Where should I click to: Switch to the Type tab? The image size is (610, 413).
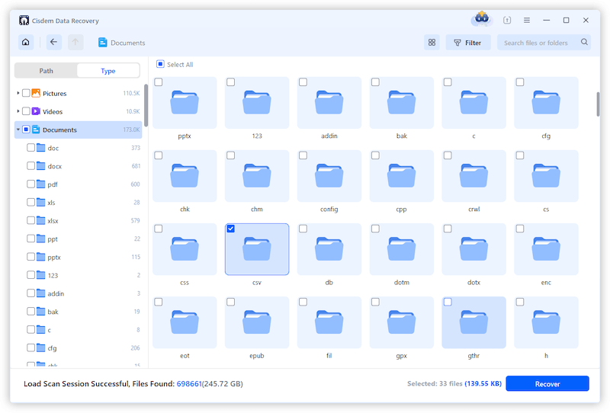(108, 71)
